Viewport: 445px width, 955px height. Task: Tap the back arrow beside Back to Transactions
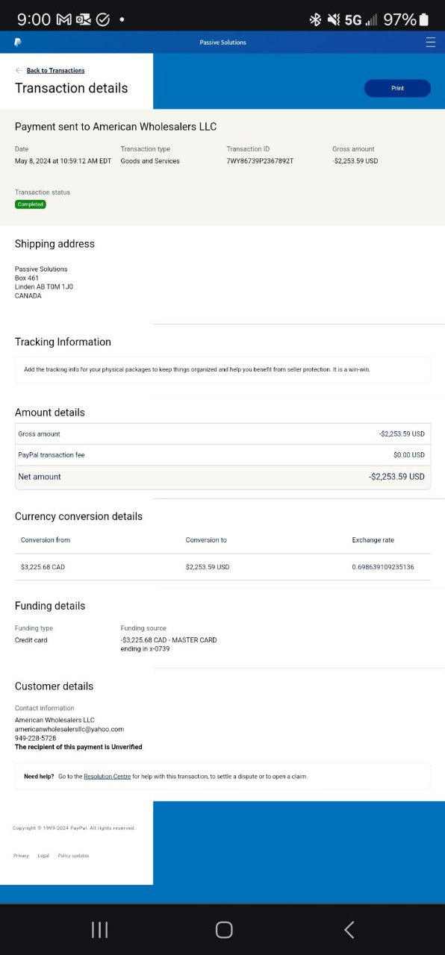click(19, 70)
